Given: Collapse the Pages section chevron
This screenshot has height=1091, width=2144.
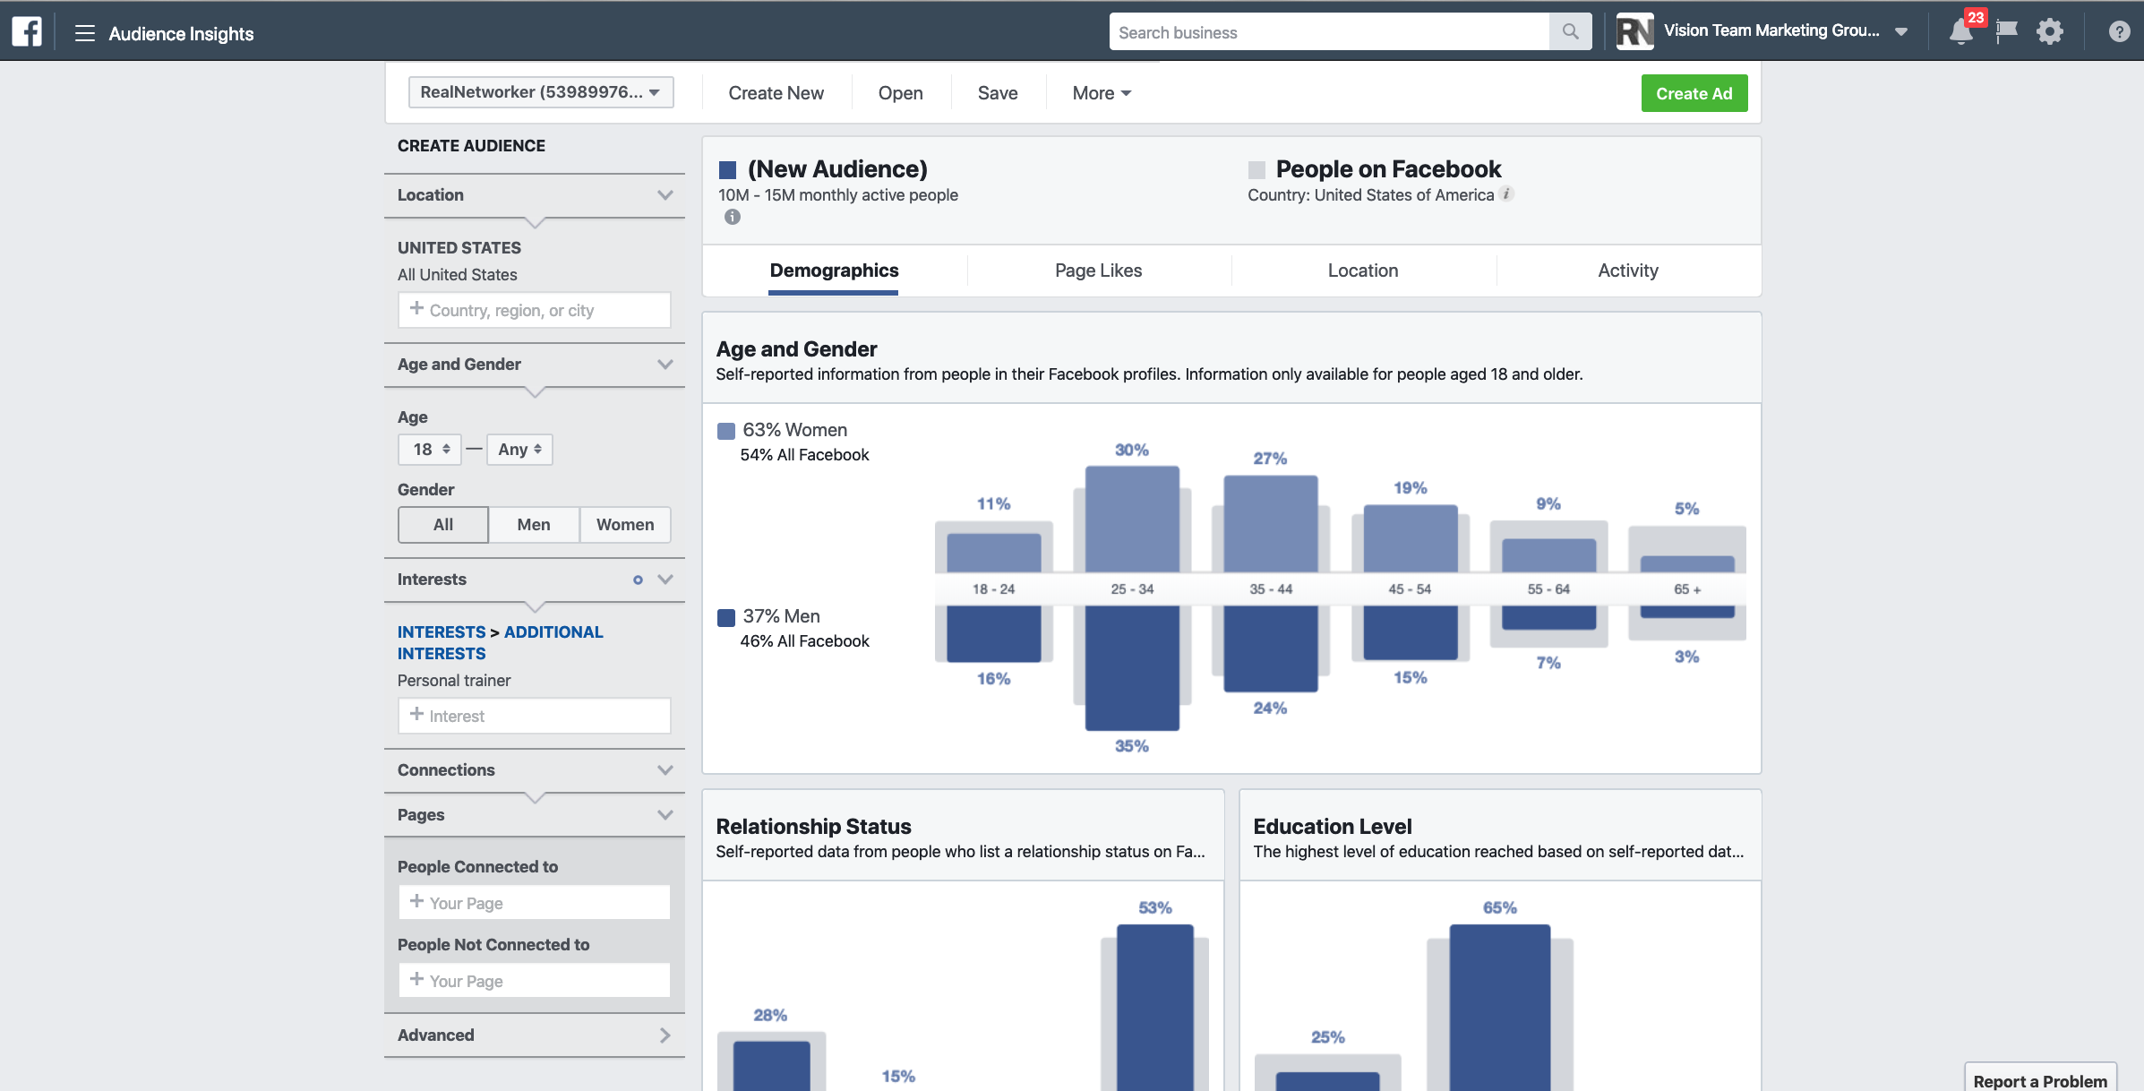Looking at the screenshot, I should point(665,814).
